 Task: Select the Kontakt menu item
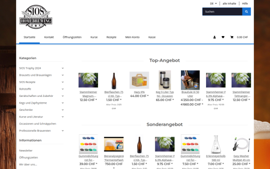tap(49, 37)
